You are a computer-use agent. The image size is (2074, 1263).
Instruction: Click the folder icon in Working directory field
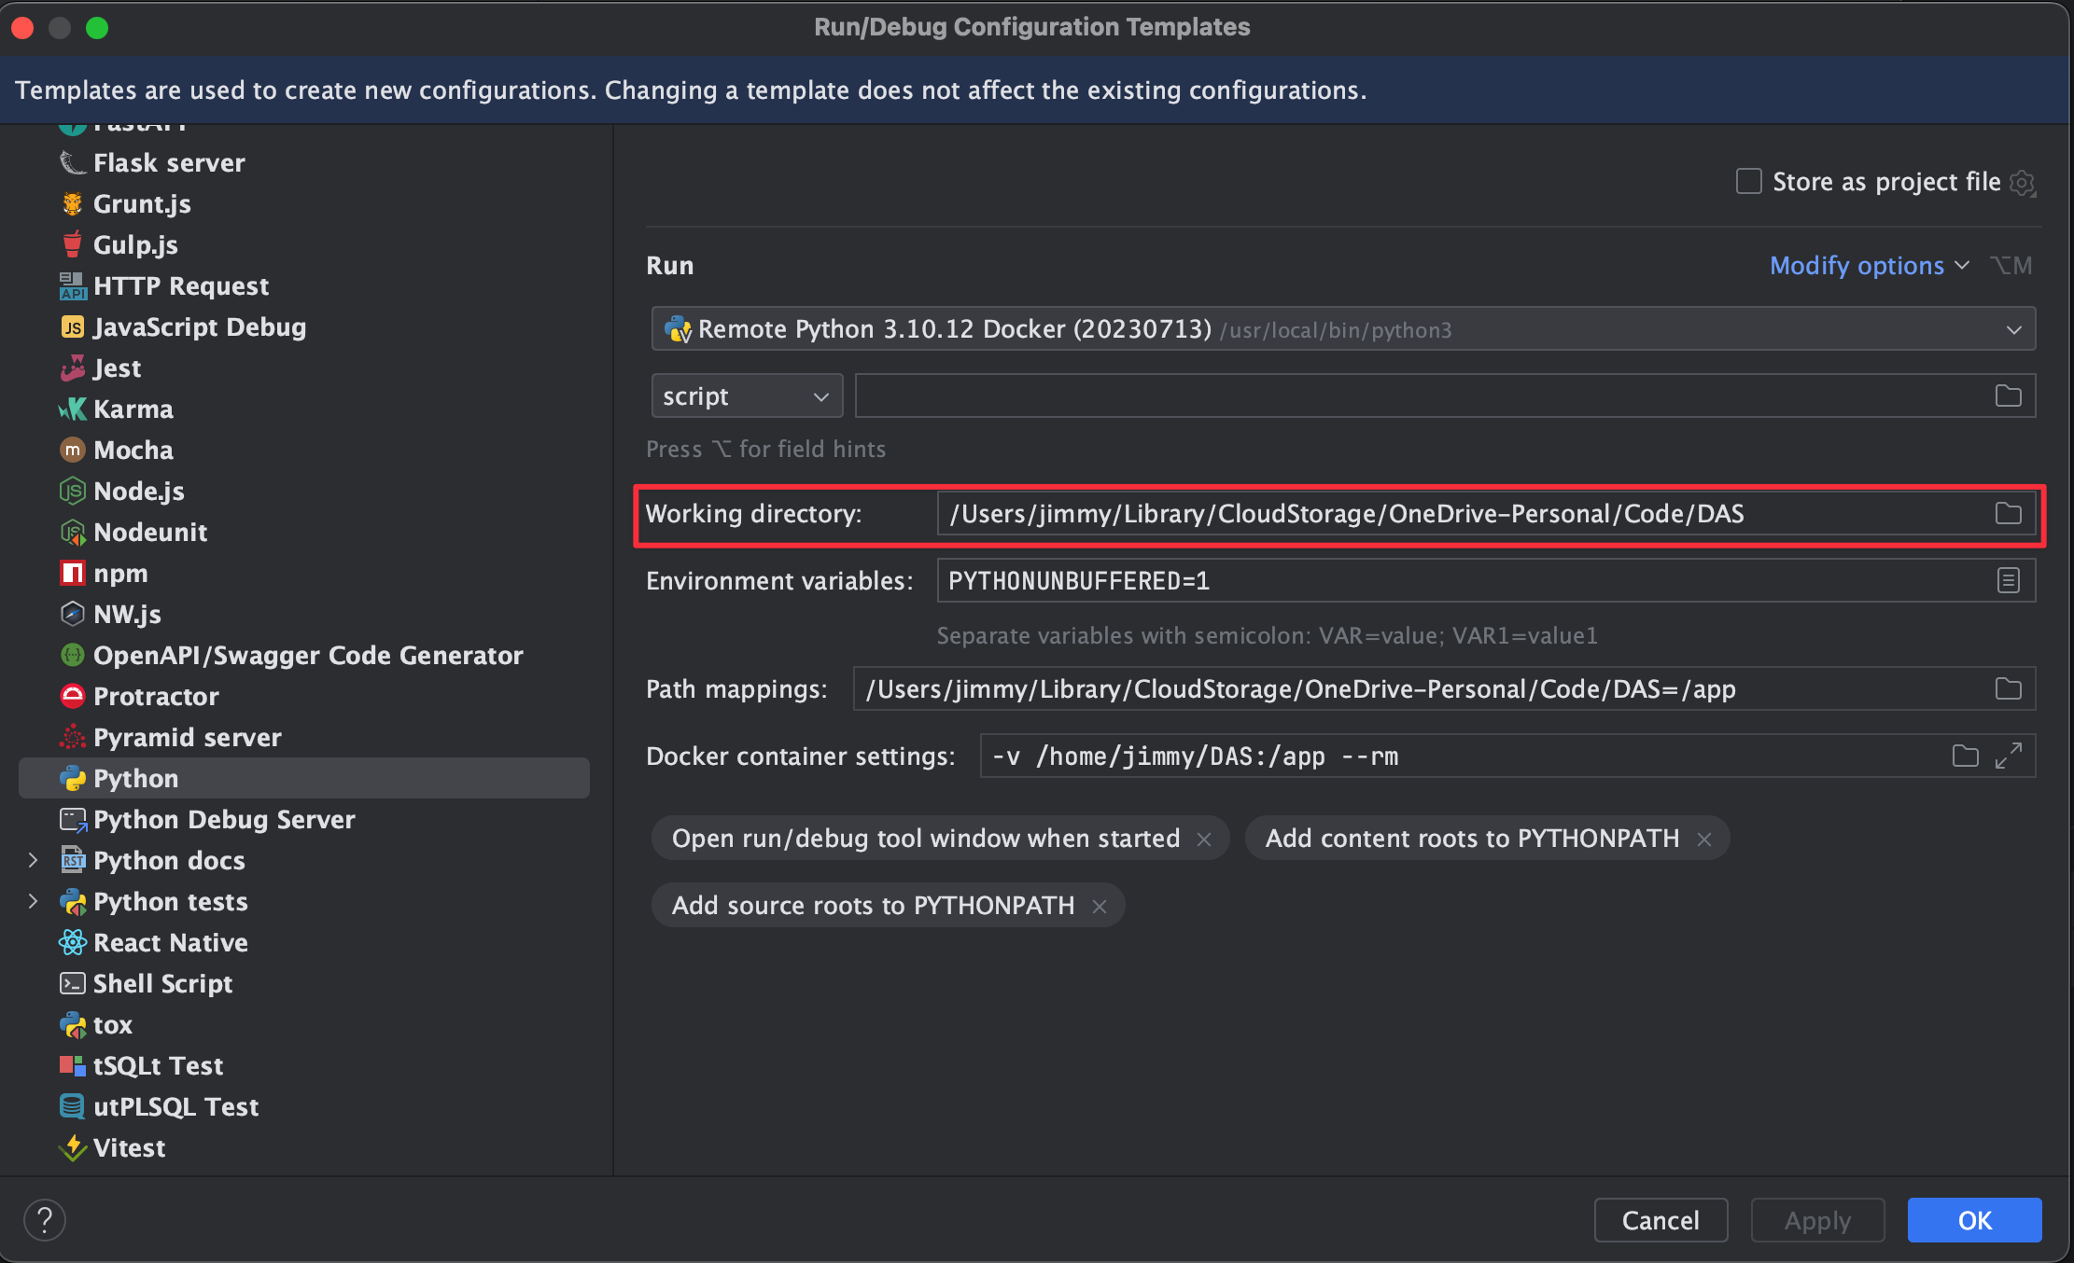coord(2008,513)
